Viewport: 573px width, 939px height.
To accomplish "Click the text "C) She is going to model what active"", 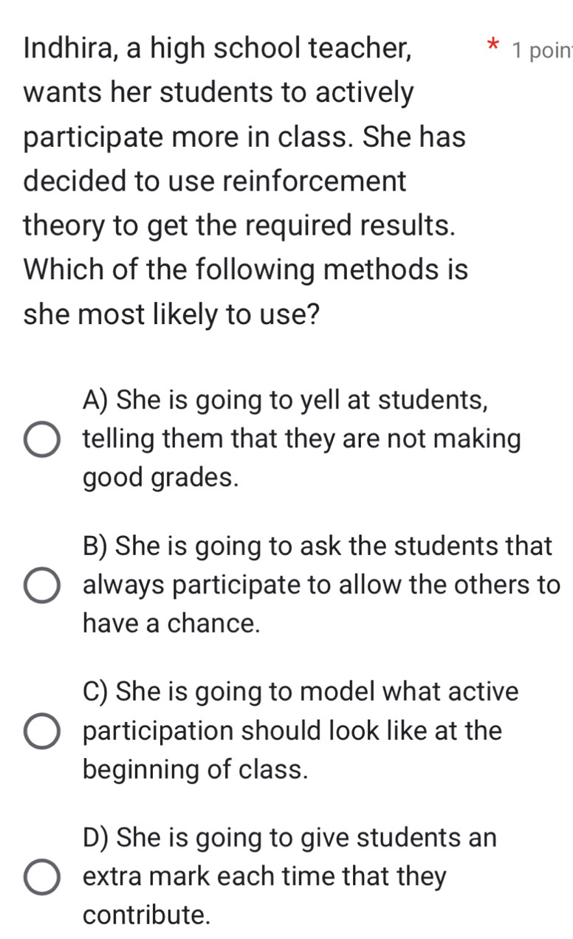I will (x=301, y=692).
